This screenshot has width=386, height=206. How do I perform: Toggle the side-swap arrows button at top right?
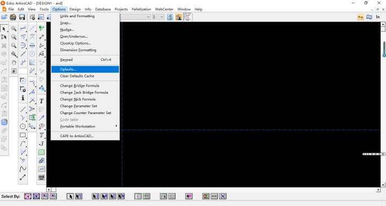360,17
